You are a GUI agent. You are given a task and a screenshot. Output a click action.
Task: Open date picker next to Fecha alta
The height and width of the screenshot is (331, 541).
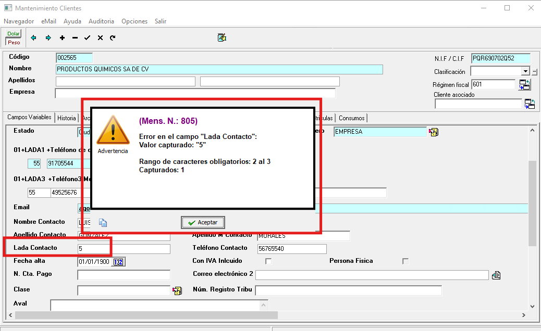[118, 261]
